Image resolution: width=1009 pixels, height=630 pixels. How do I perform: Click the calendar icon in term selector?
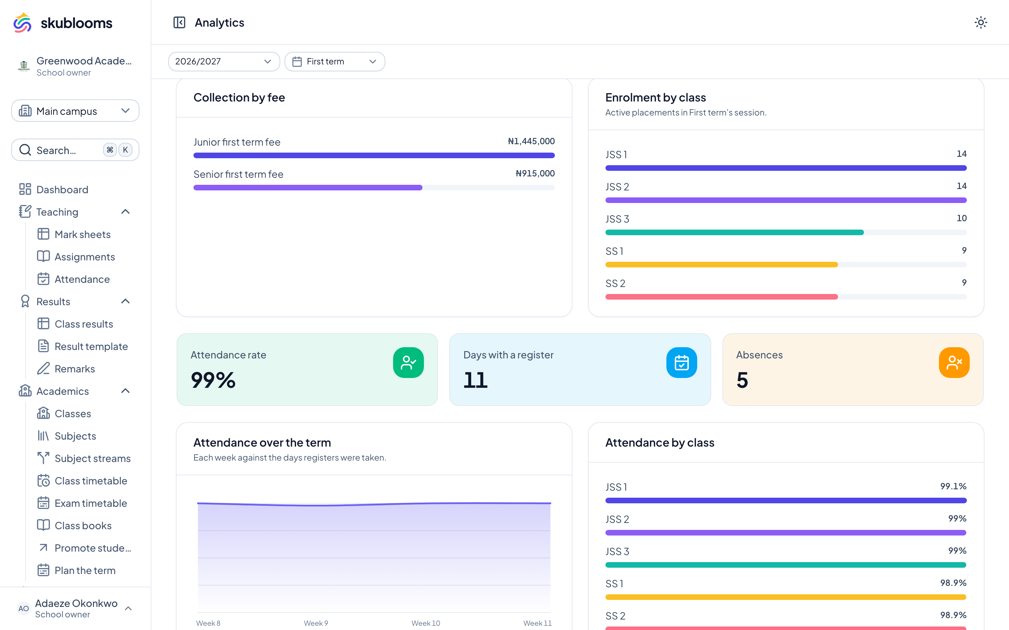click(x=297, y=61)
